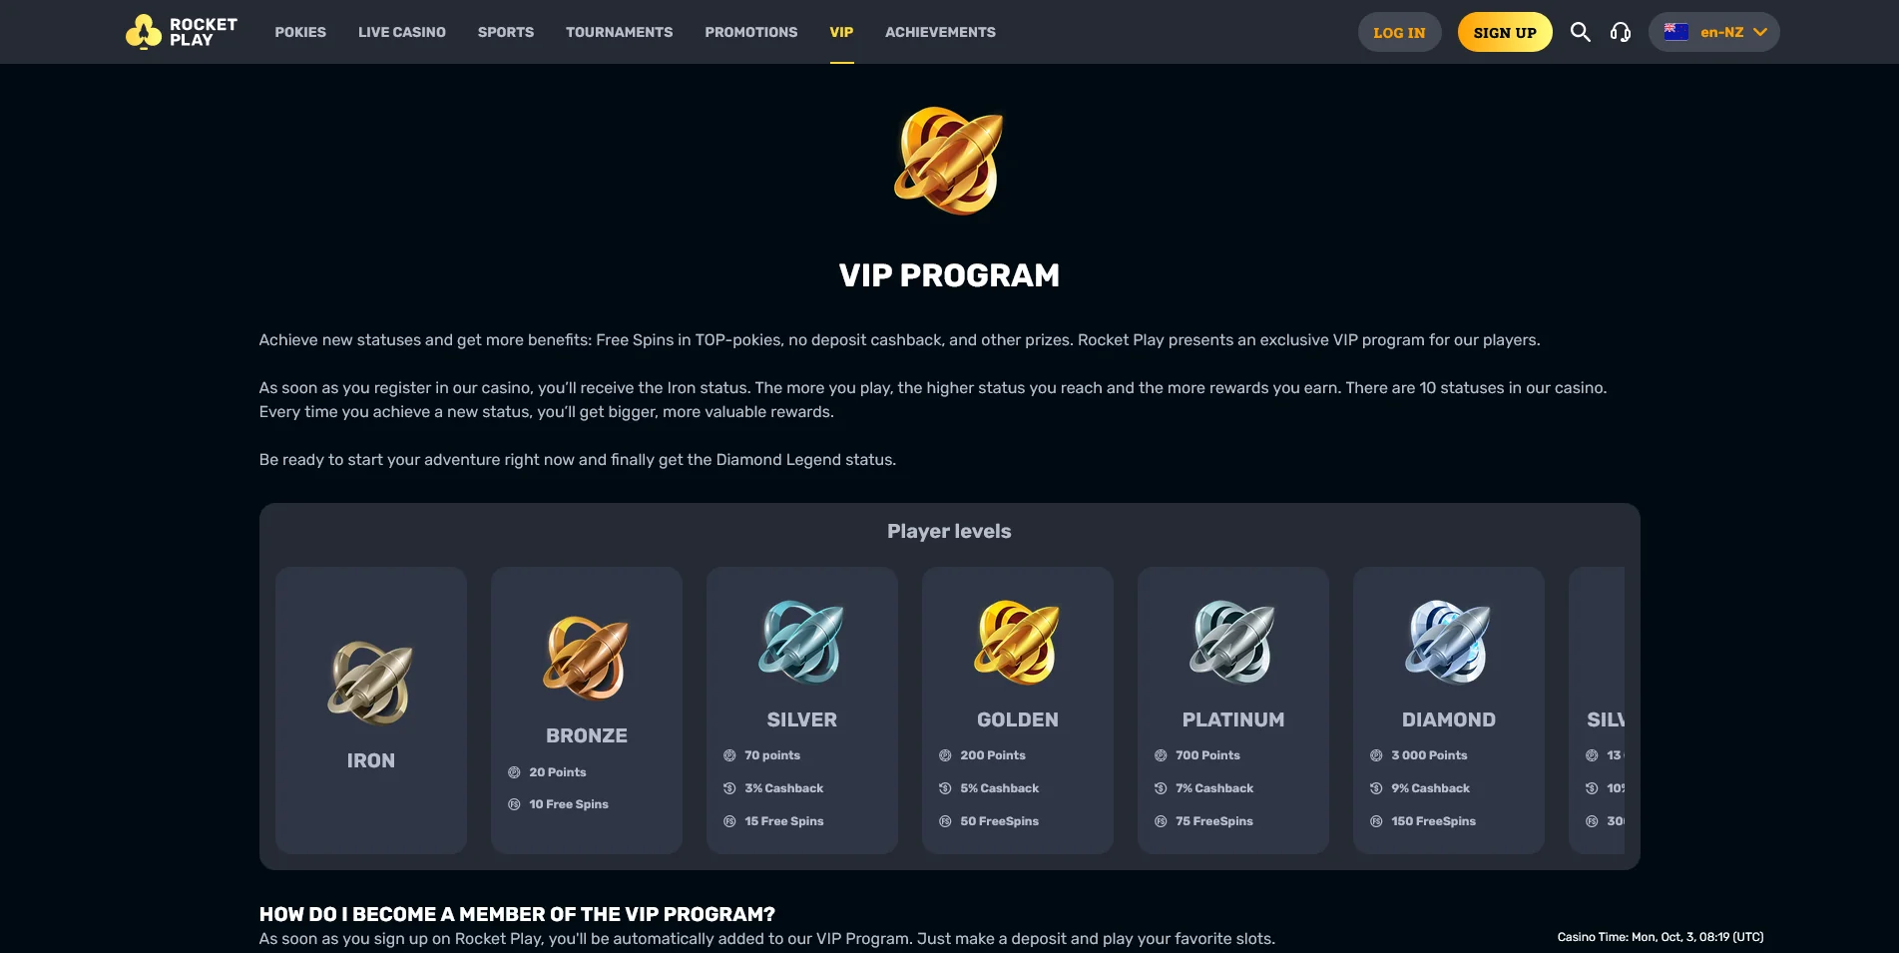Navigate to the Promotions tab
Image resolution: width=1899 pixels, height=953 pixels.
pyautogui.click(x=751, y=32)
